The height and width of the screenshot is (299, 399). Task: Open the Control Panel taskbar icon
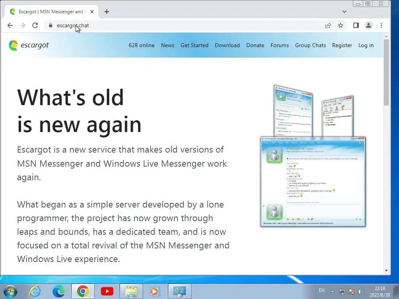(179, 291)
